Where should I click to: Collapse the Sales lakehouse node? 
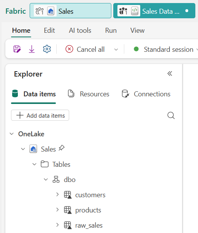point(23,149)
